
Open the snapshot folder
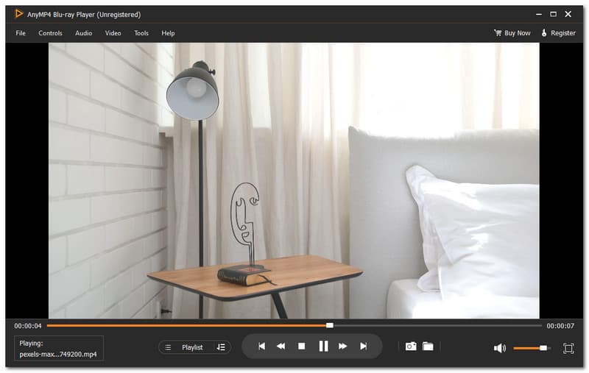pos(428,346)
